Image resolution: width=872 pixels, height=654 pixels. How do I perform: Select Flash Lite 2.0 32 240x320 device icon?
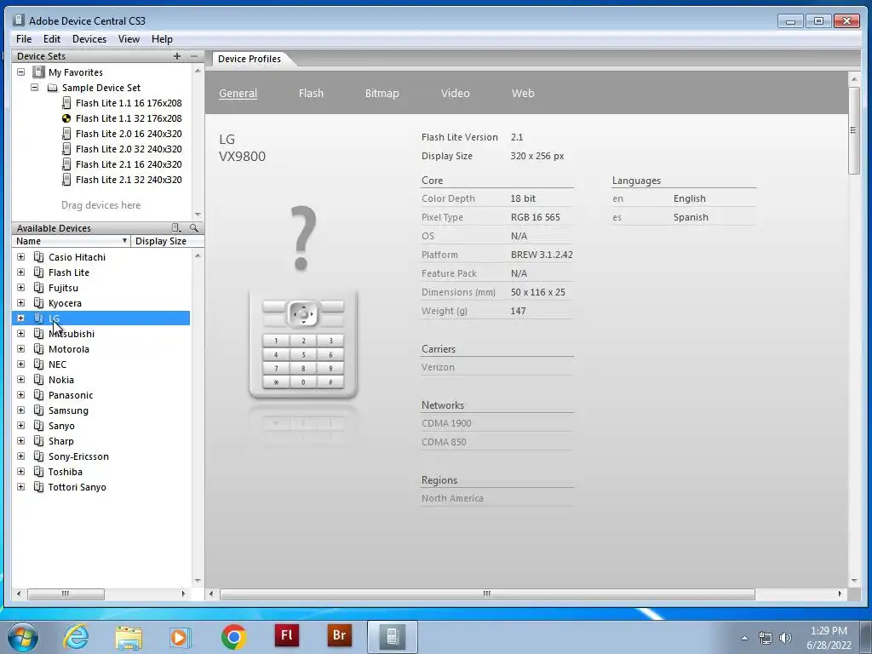coord(66,149)
